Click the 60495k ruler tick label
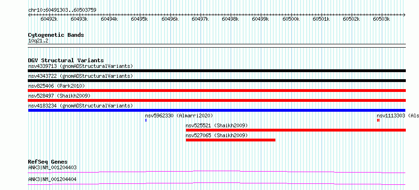419x190 pixels. pos(139,19)
